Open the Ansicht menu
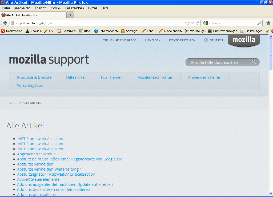This screenshot has width=273, height=197. 40,8
